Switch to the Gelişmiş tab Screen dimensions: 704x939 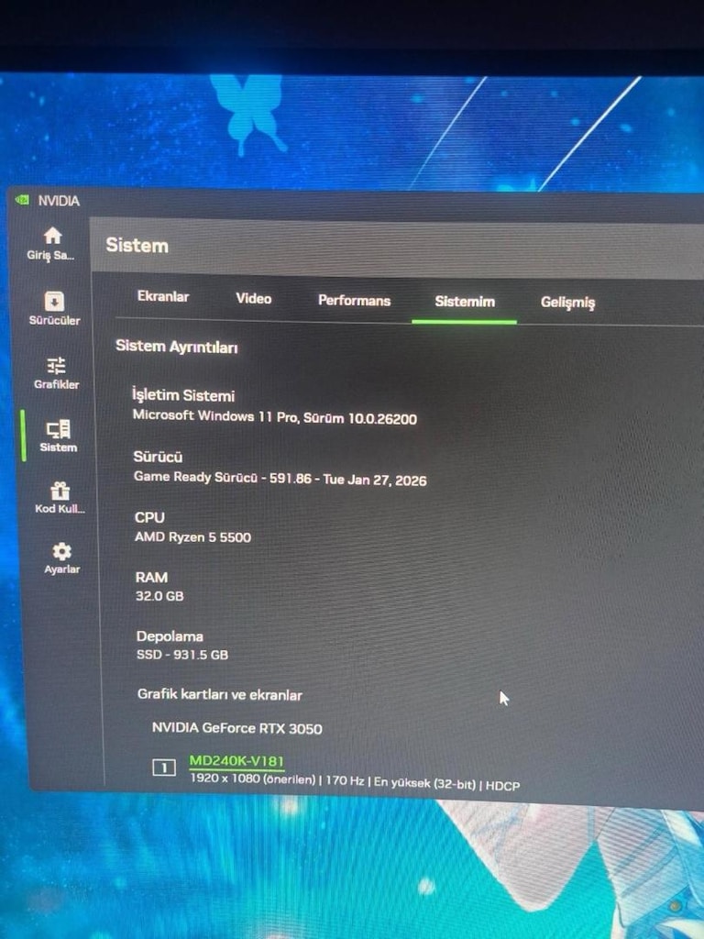point(568,303)
